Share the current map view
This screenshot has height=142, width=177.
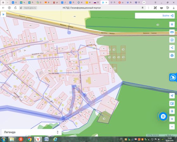coord(172,48)
